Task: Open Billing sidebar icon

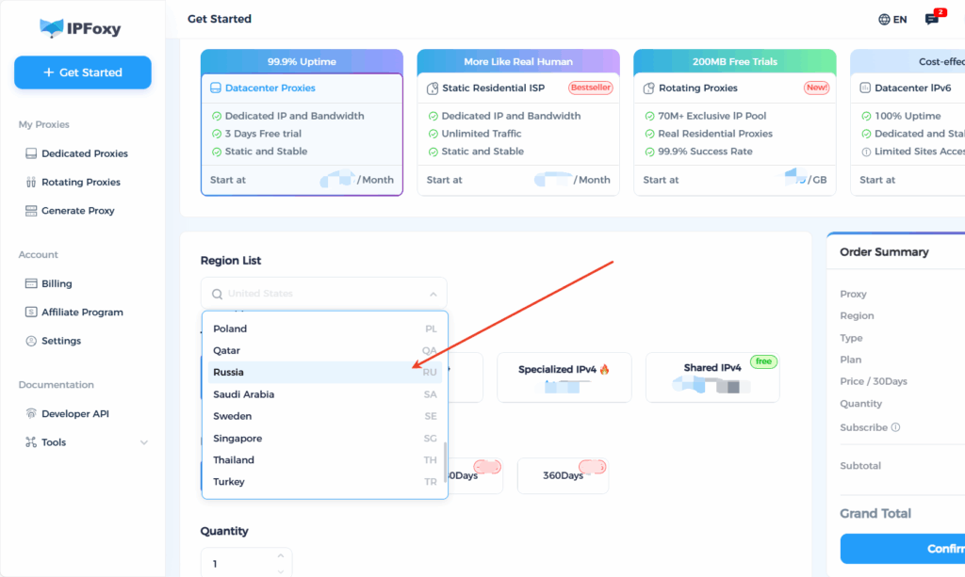Action: point(31,283)
